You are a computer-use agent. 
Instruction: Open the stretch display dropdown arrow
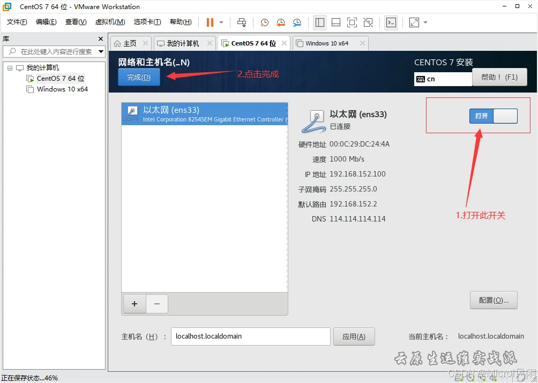[x=425, y=22]
